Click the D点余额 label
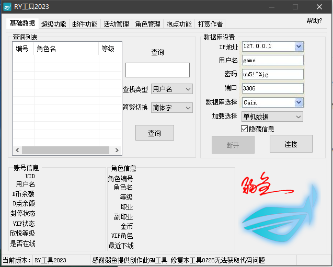This screenshot has width=333, height=267. (24, 203)
